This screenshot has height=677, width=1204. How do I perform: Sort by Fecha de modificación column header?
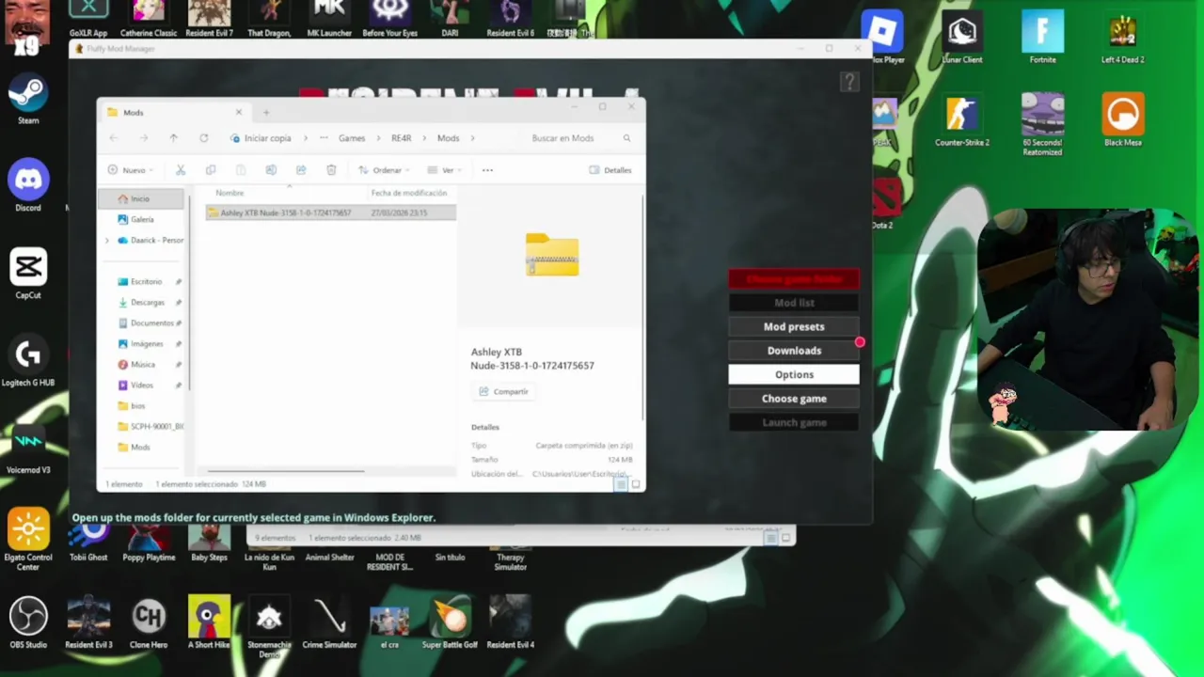click(409, 193)
